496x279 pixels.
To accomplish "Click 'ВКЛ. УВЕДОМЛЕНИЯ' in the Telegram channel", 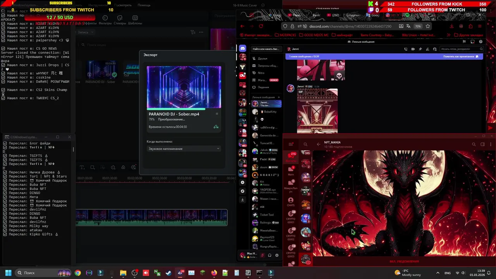I will tap(404, 262).
